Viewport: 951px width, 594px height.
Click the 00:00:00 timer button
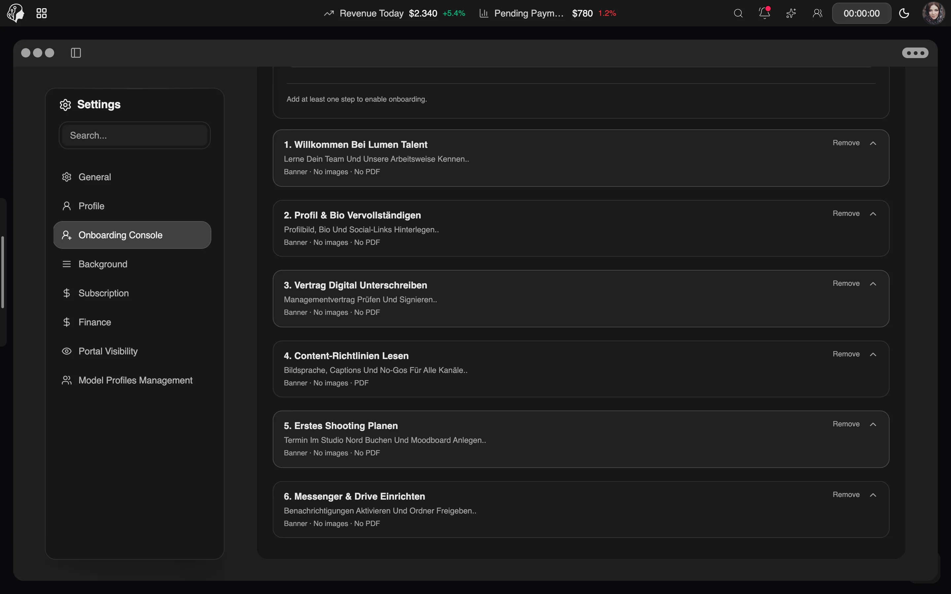[862, 13]
